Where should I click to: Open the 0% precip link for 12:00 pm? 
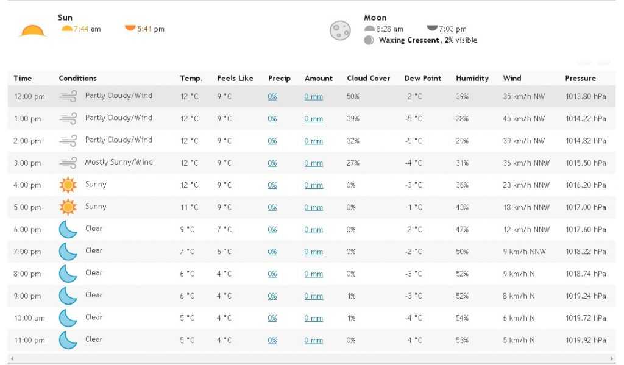(272, 97)
